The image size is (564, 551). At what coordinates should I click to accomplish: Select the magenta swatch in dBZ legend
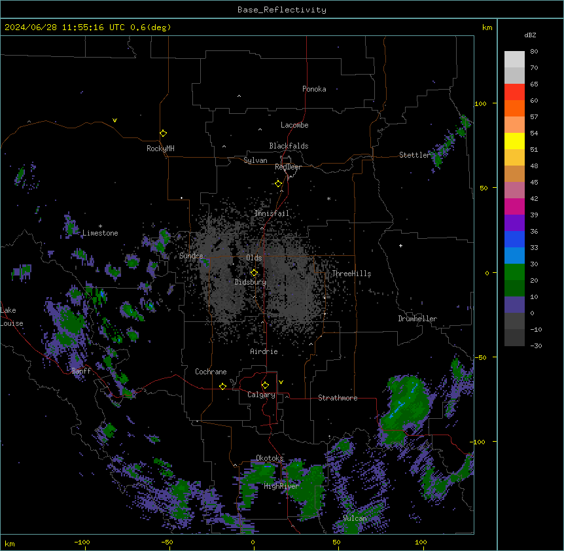point(514,206)
